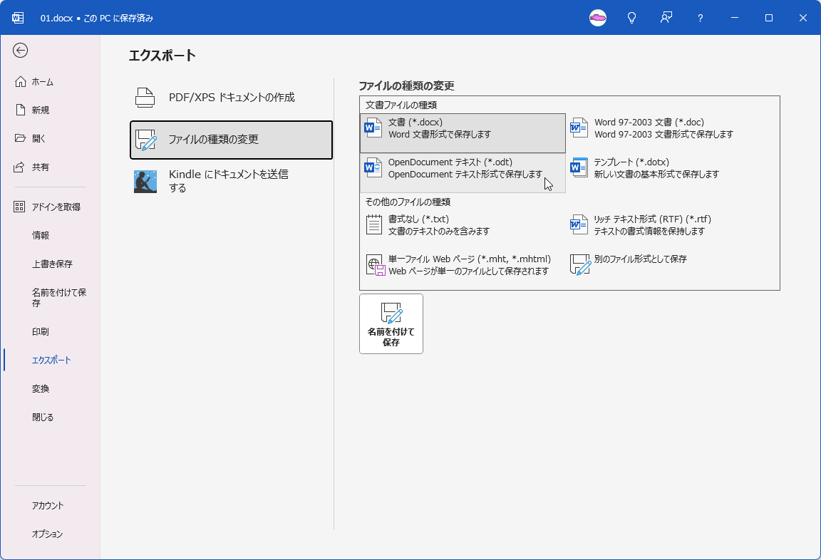Click the question mark help icon

pos(701,18)
